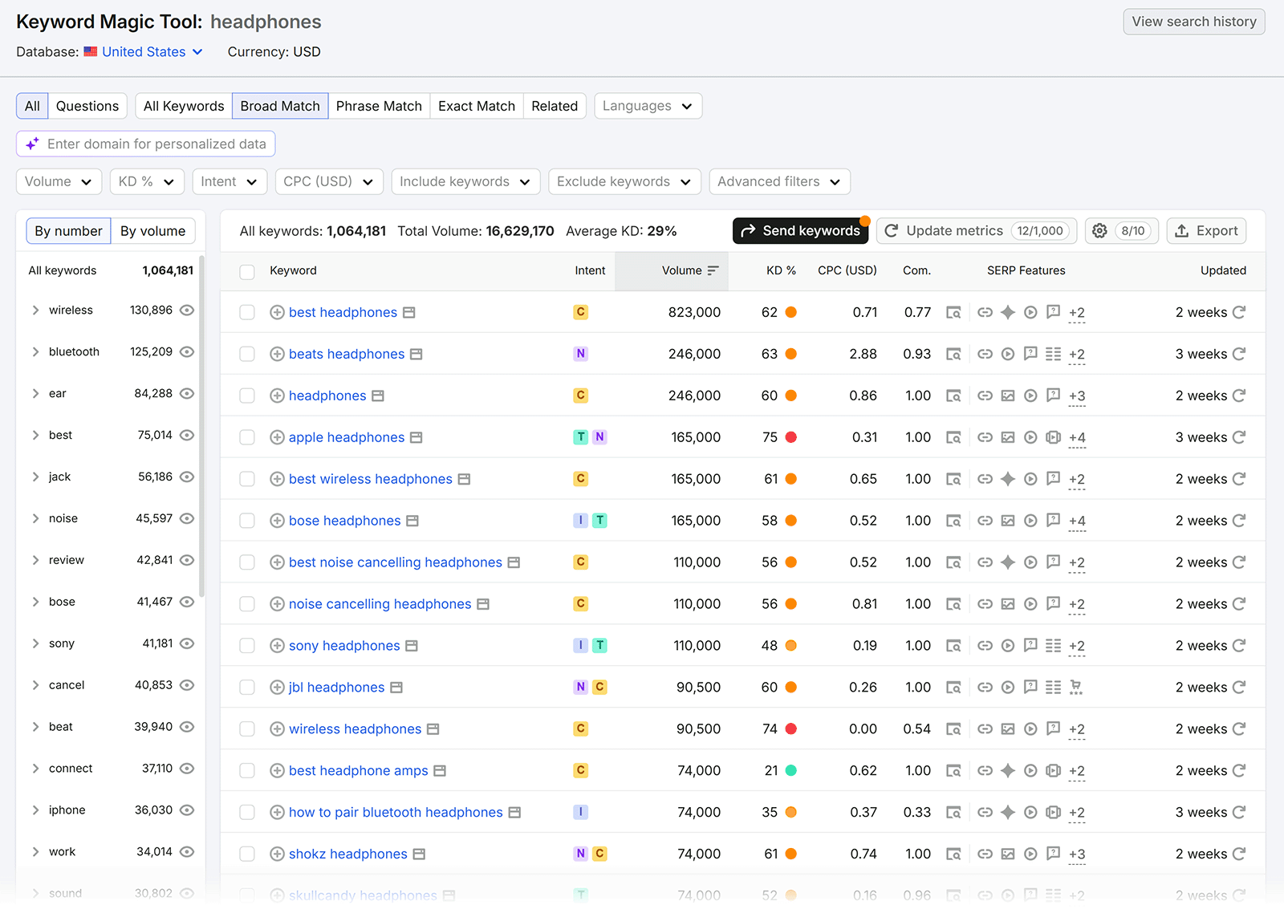The width and height of the screenshot is (1284, 909).
Task: Click the link SERP feature icon for shokz headphones
Action: click(985, 854)
